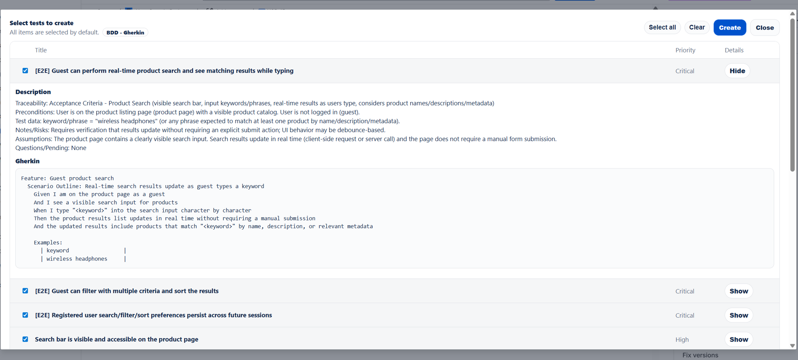The width and height of the screenshot is (798, 360).
Task: Click the Create button
Action: click(x=729, y=27)
